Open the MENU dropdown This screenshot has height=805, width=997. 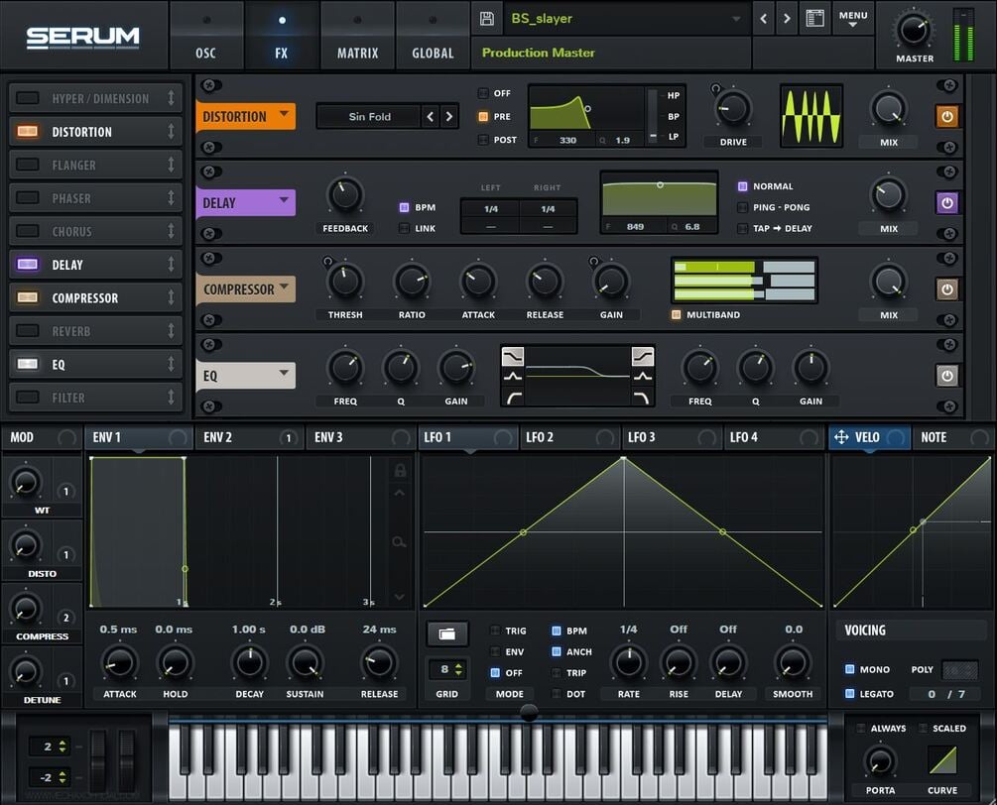[x=853, y=19]
